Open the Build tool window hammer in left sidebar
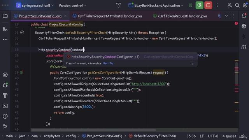 5,96
